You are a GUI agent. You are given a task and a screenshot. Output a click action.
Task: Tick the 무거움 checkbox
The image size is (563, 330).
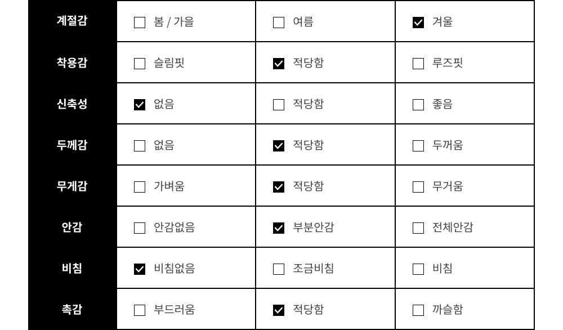coord(418,187)
